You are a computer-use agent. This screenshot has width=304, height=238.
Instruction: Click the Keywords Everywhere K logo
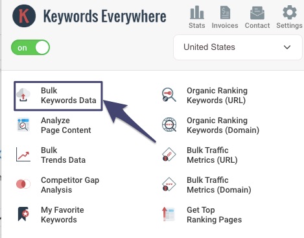24,16
